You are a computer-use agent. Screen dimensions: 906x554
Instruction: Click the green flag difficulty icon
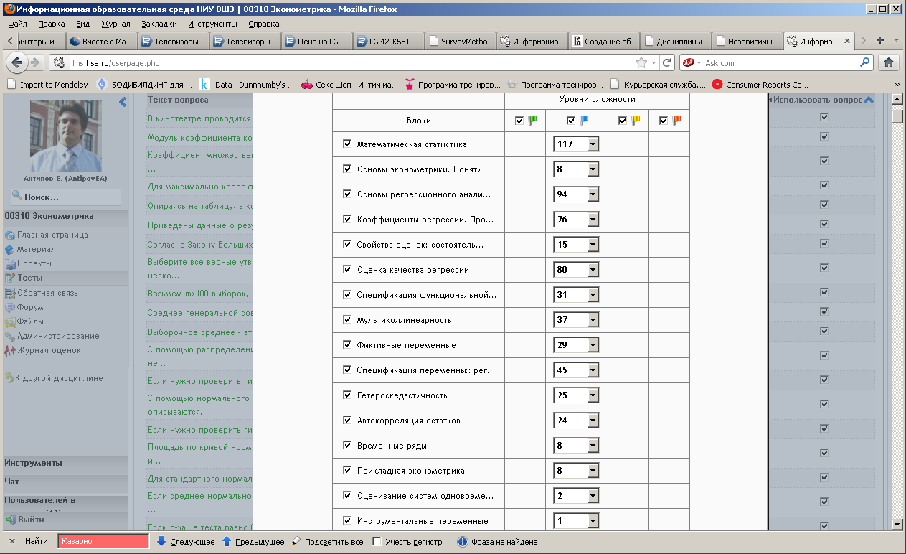(x=532, y=121)
